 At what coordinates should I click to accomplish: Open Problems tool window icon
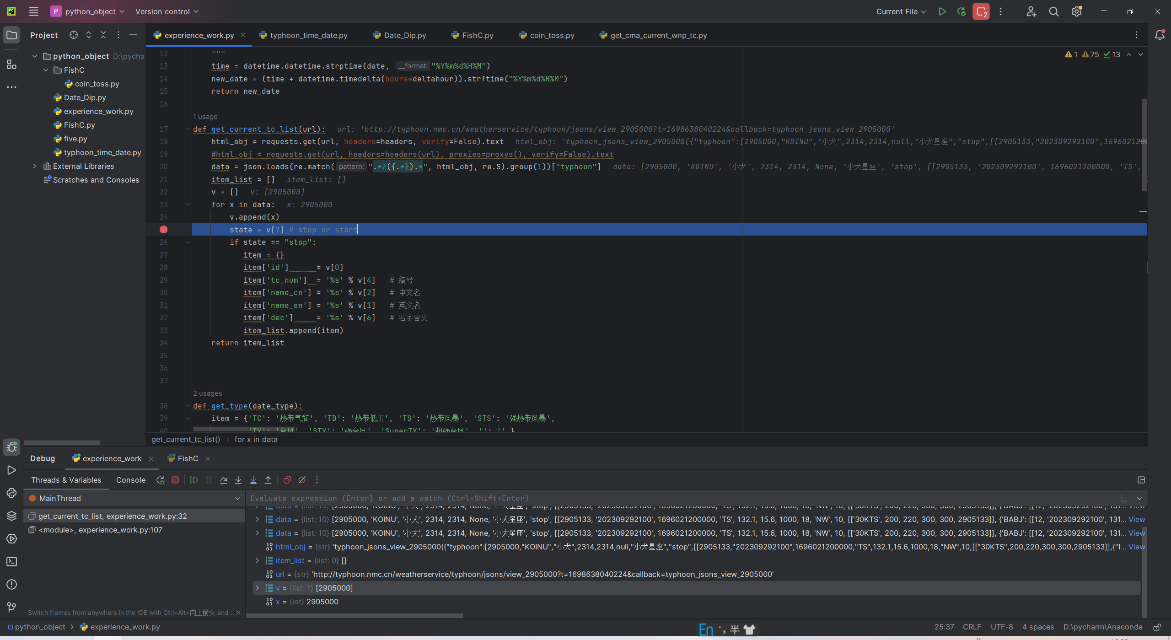(x=11, y=585)
